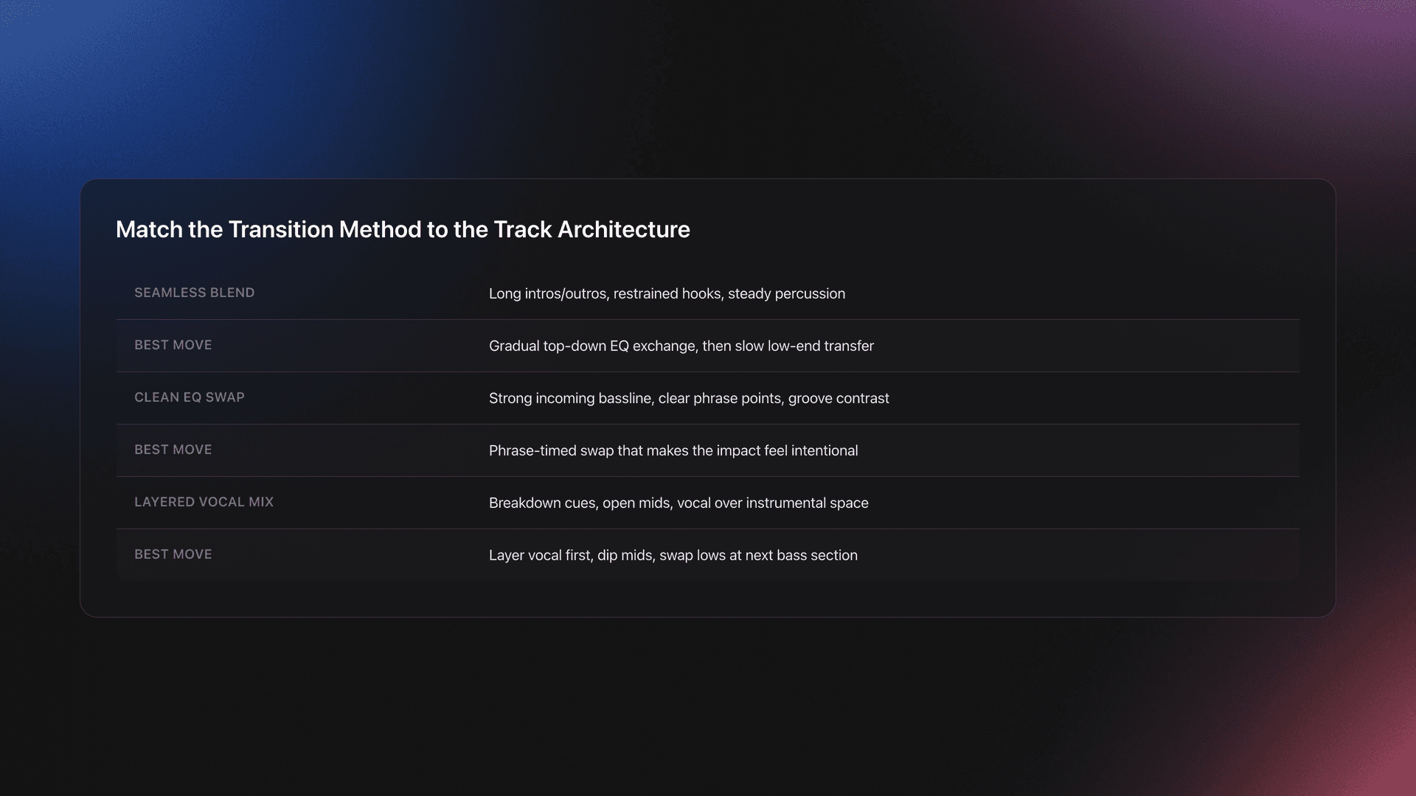Select the LAYERED VOCAL MIX label
This screenshot has width=1416, height=796.
click(x=204, y=502)
